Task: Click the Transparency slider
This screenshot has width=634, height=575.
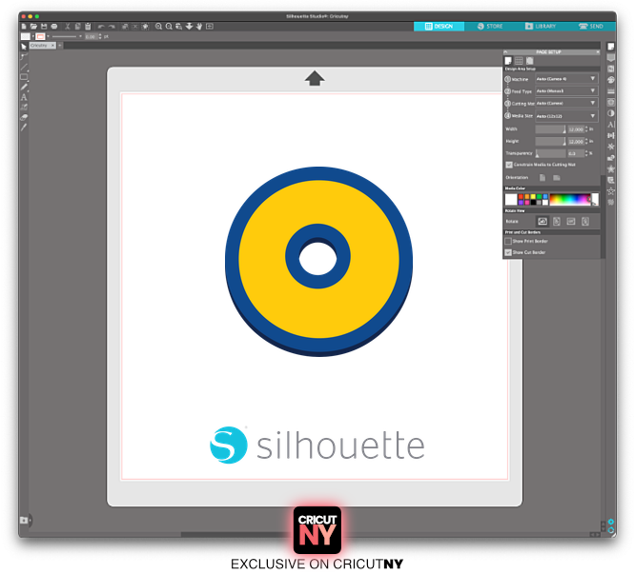Action: [550, 153]
